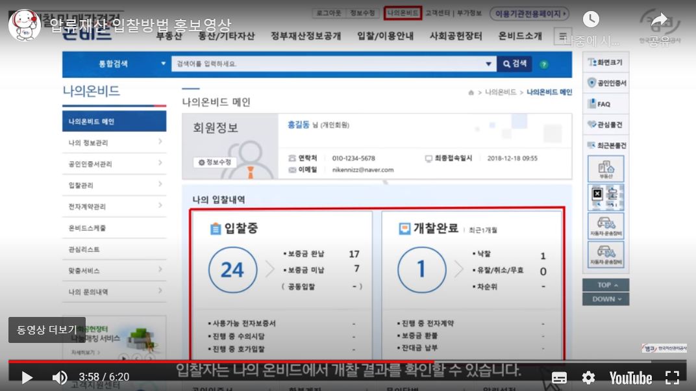Go to 이용기관전용페이지

click(x=530, y=14)
